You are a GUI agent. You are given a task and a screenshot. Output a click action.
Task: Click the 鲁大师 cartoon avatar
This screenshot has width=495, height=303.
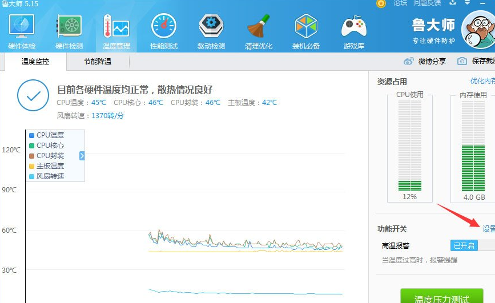[x=478, y=30]
